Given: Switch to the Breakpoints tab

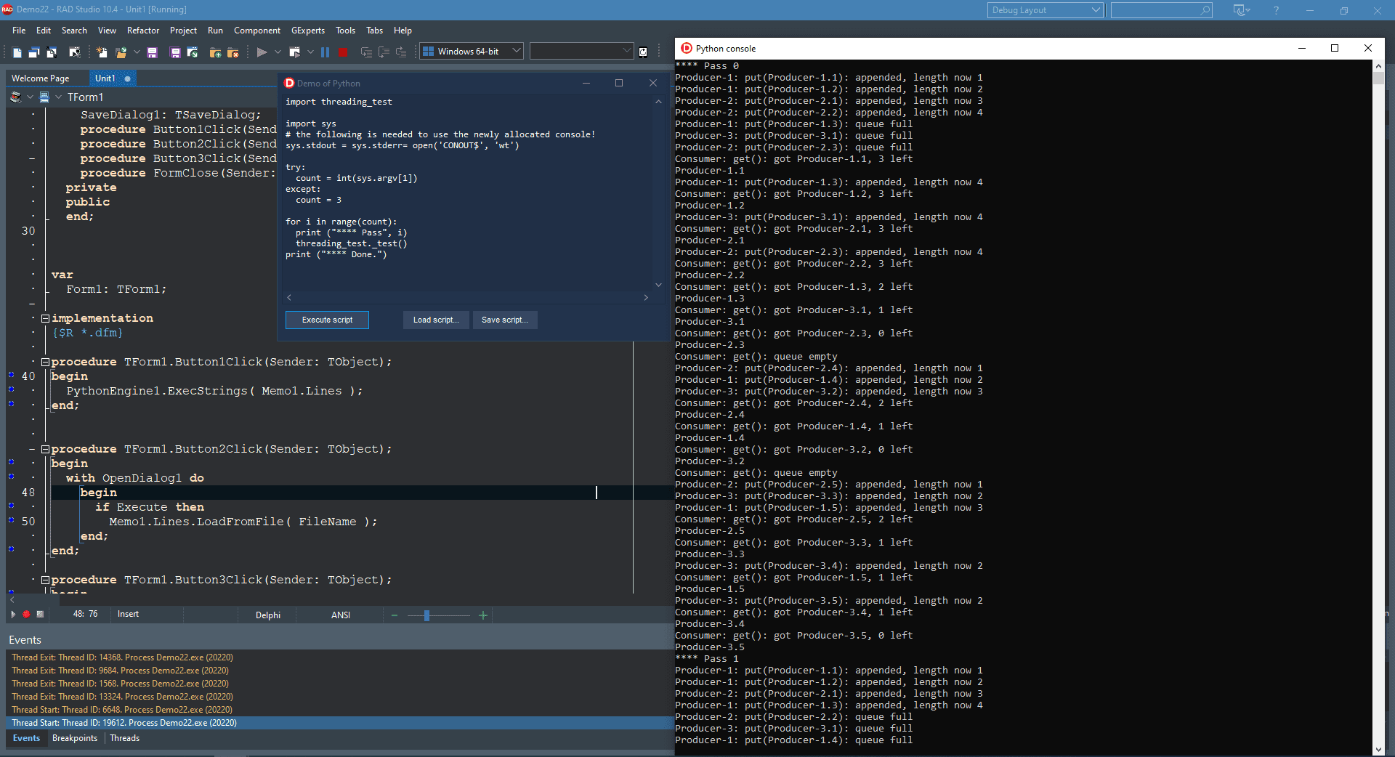Looking at the screenshot, I should point(75,738).
